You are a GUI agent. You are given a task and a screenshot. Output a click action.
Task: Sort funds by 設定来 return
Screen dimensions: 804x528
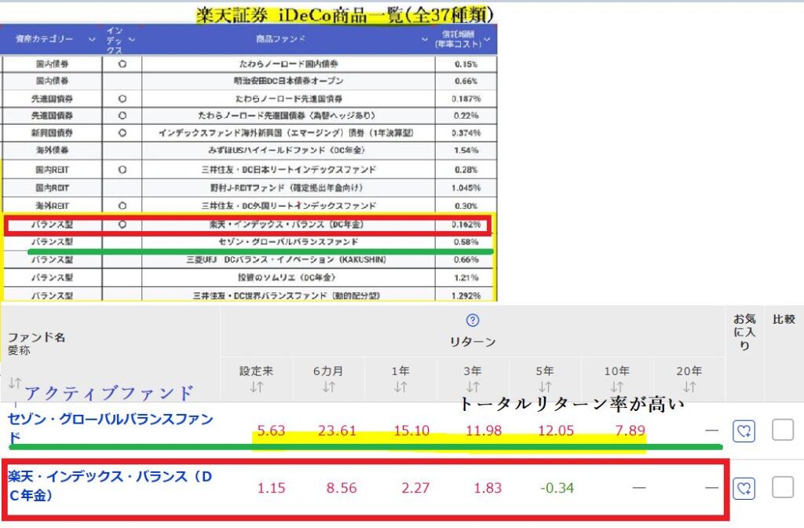(x=256, y=387)
